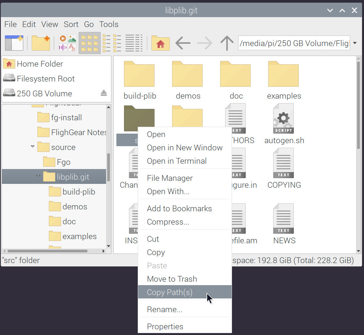The width and height of the screenshot is (364, 335).
Task: Open the Edit menu
Action: coord(29,24)
